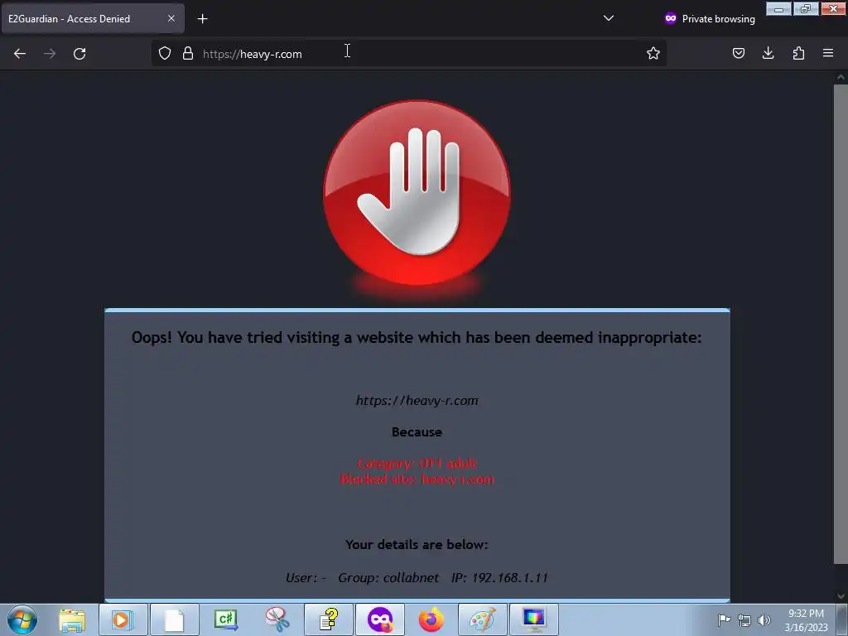Click the Show desktop strip on the taskbar
This screenshot has height=636, width=848.
tap(843, 619)
